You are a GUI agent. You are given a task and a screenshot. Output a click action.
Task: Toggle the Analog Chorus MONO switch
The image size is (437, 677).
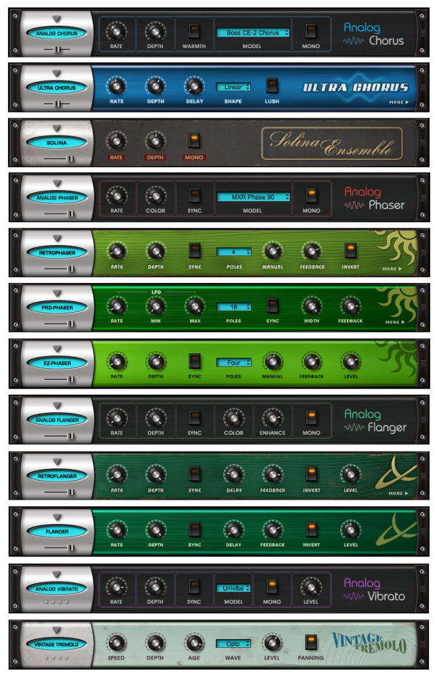(310, 31)
